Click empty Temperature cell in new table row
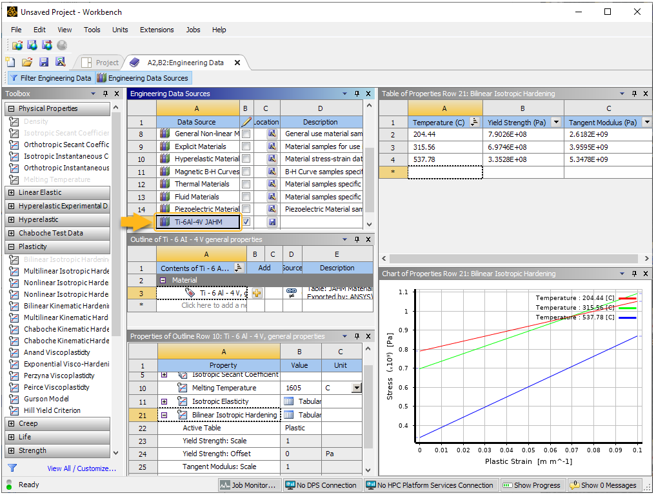 [x=445, y=172]
